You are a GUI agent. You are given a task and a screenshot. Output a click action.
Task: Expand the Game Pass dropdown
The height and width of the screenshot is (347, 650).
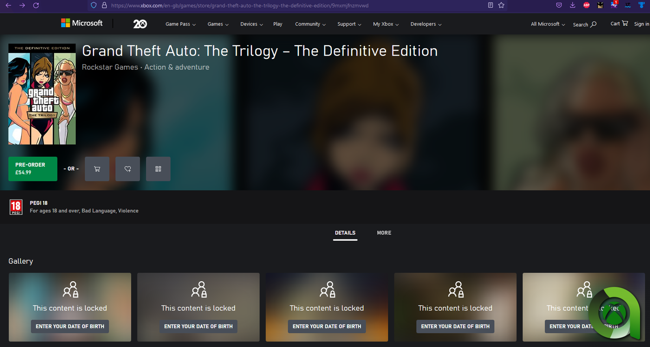tap(180, 24)
